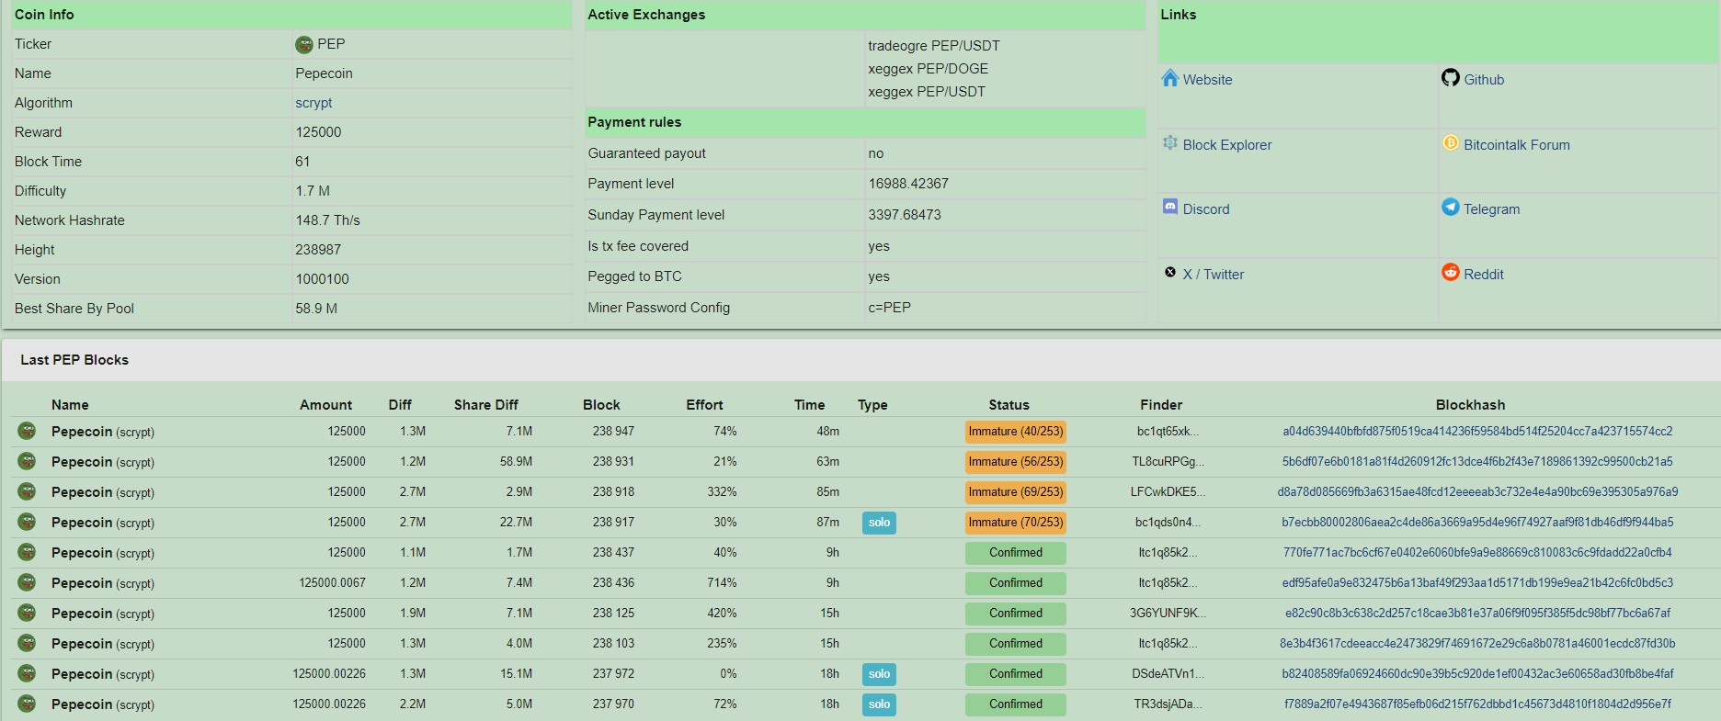Viewport: 1721px width, 721px height.
Task: Open the Telegram link
Action: (x=1491, y=209)
